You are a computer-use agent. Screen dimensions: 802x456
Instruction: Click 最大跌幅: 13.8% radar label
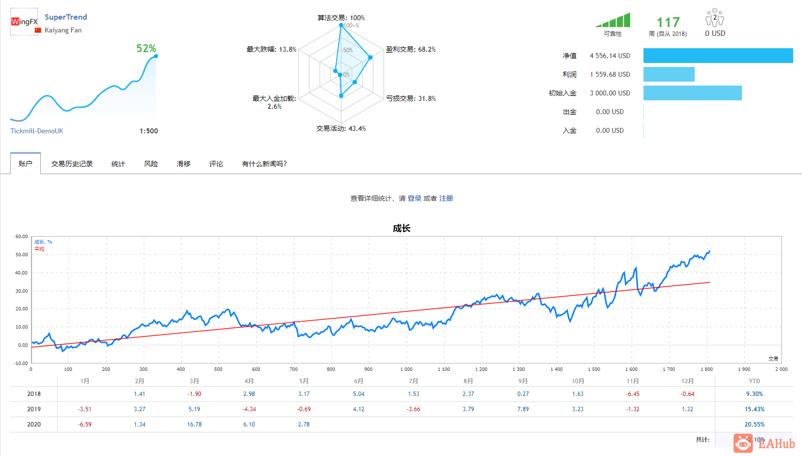point(271,49)
